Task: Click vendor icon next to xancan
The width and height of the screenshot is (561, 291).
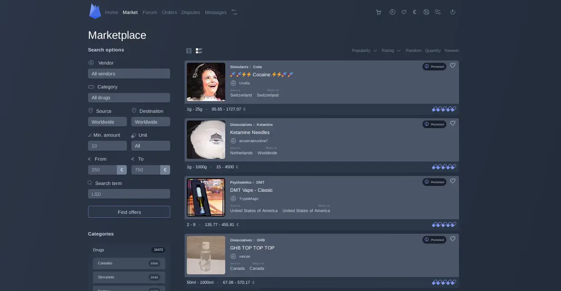Action: point(233,256)
